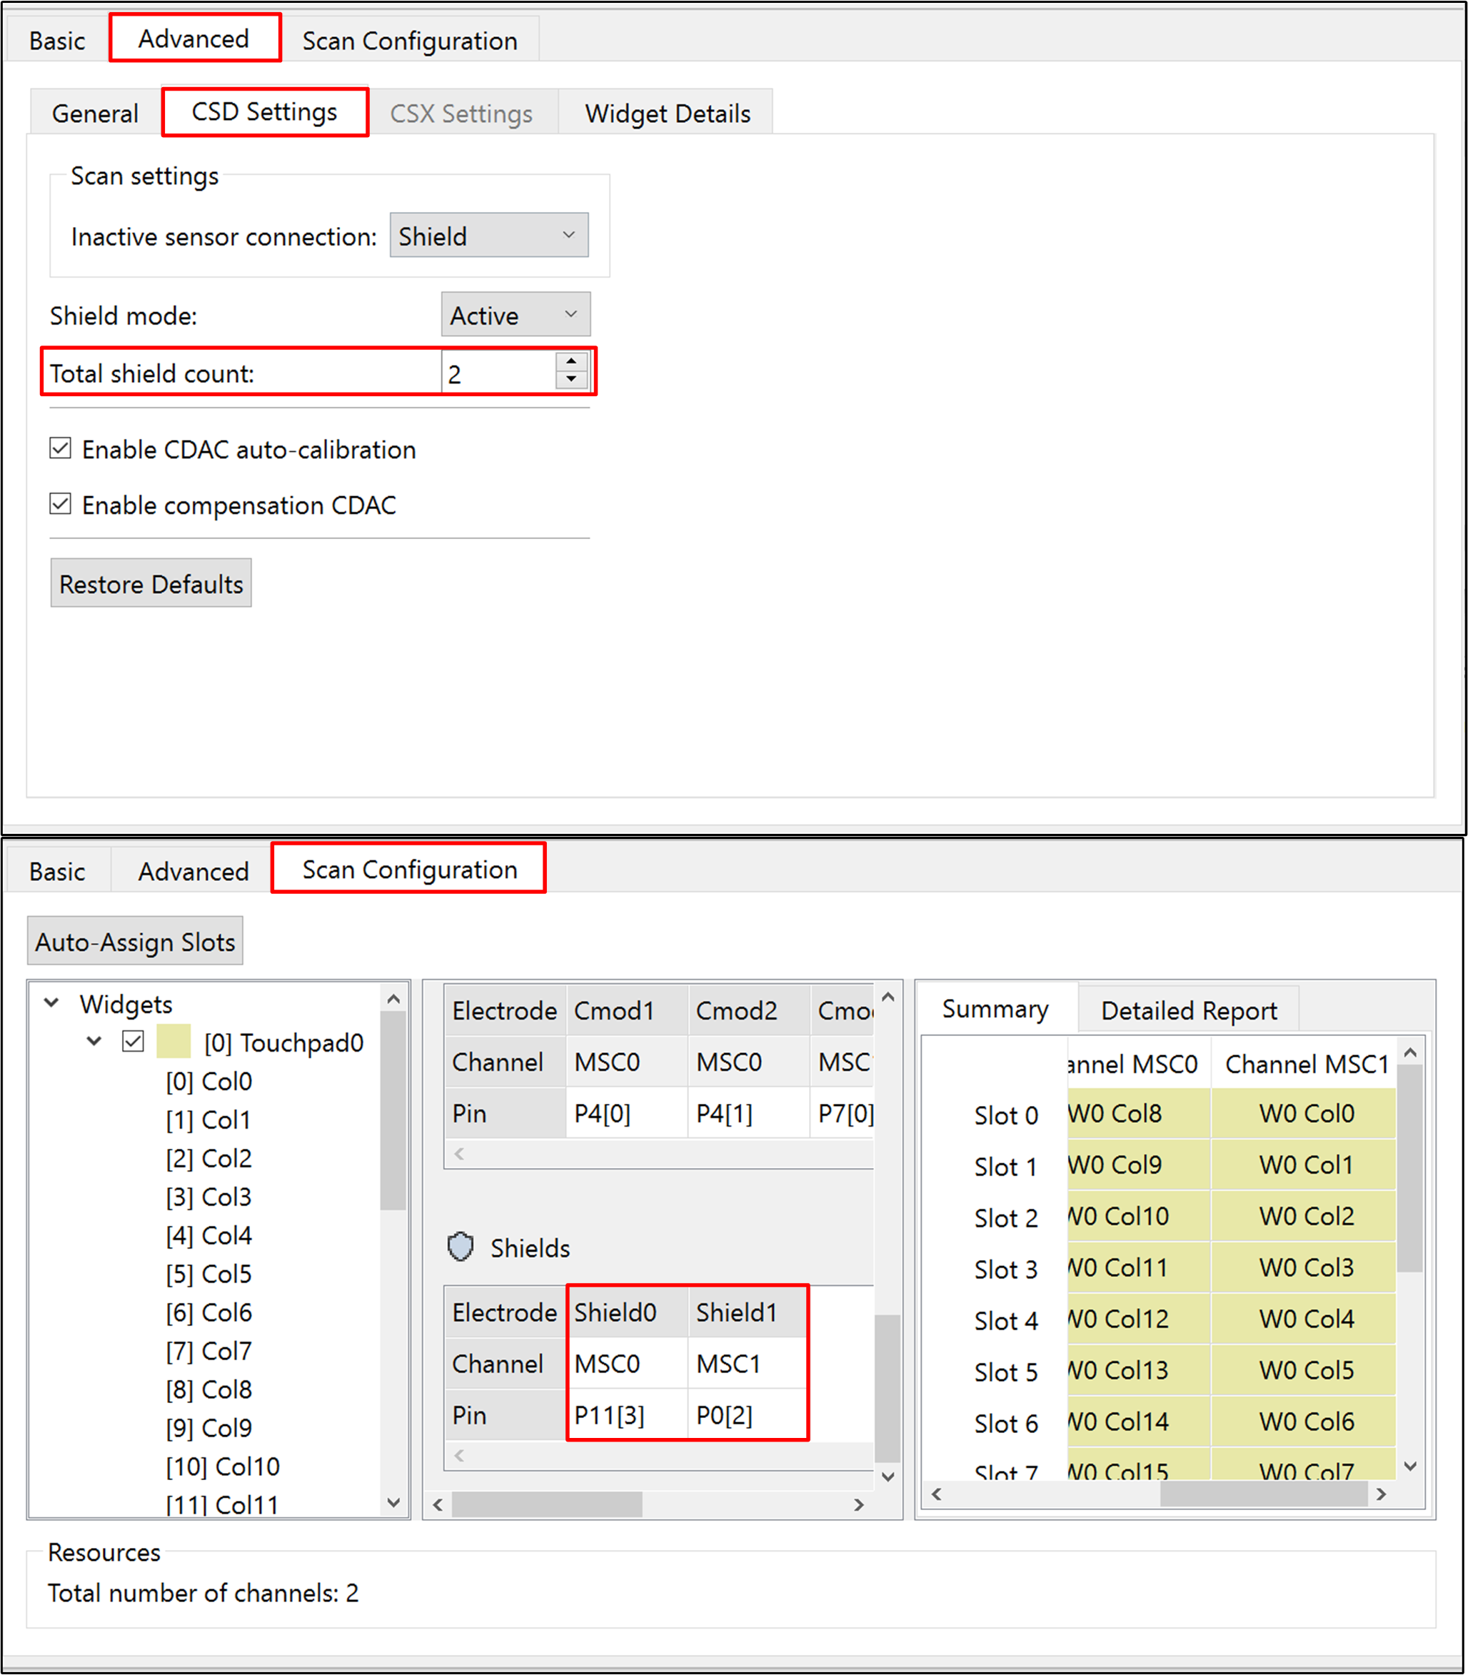This screenshot has width=1468, height=1675.
Task: Collapse the Touchpad0 widget node
Action: click(94, 1042)
